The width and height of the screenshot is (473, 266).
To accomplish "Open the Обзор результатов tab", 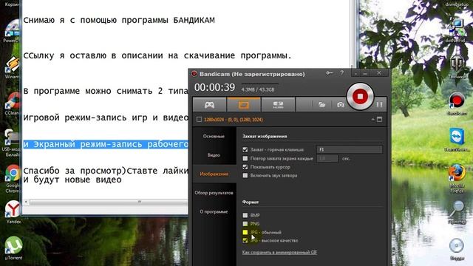I will tap(214, 193).
